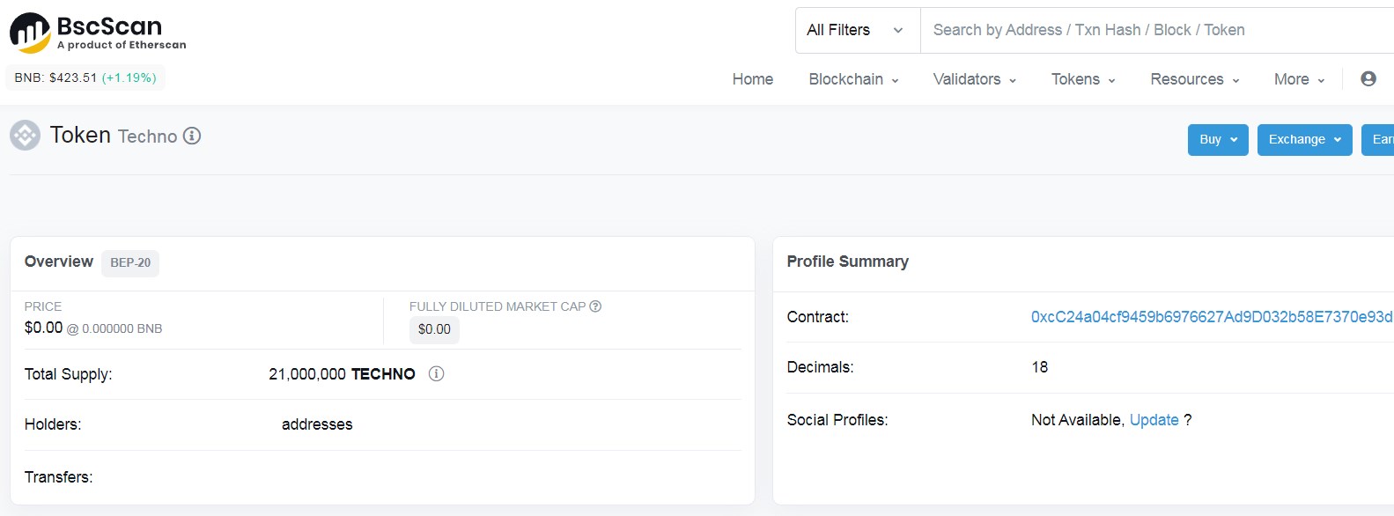Click the Profile Summary heading
Image resolution: width=1394 pixels, height=516 pixels.
click(x=847, y=262)
